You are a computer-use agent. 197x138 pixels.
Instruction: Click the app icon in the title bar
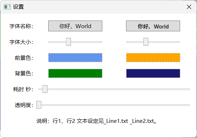(7, 7)
